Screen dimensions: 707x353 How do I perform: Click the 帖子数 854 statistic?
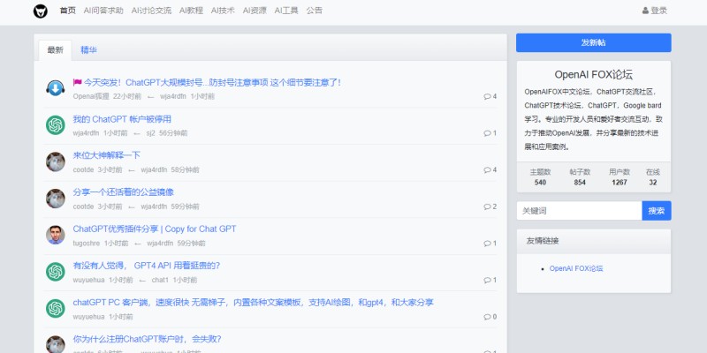pyautogui.click(x=580, y=177)
